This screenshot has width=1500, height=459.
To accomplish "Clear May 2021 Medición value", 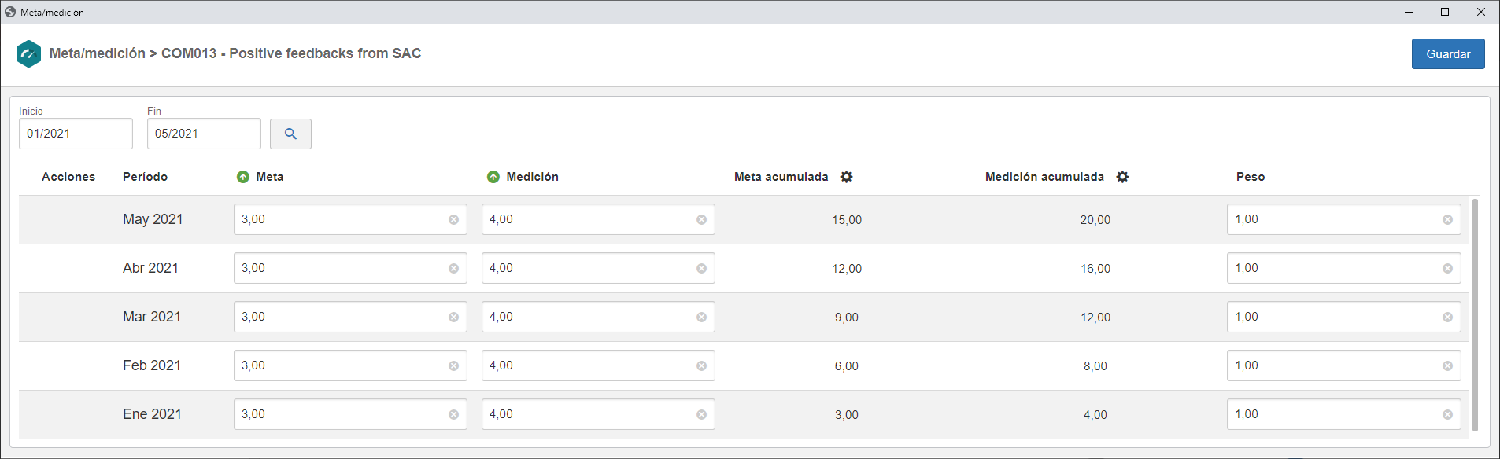I will [x=702, y=220].
